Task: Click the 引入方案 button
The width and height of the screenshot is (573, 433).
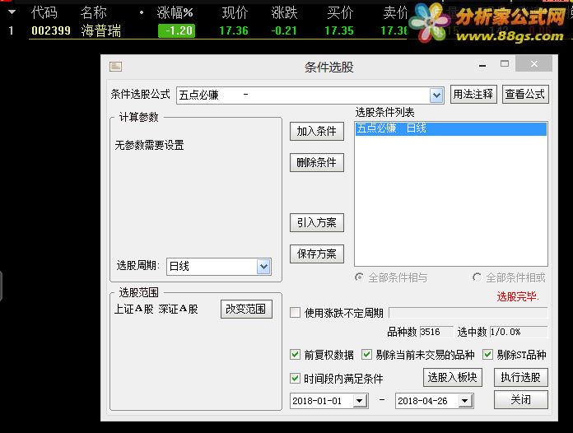Action: click(x=317, y=222)
